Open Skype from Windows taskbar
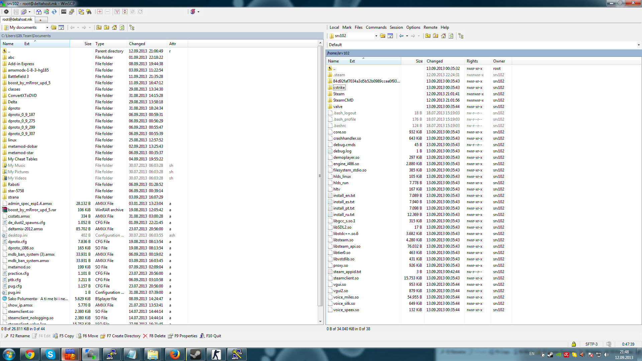This screenshot has width=642, height=361. coord(50,354)
